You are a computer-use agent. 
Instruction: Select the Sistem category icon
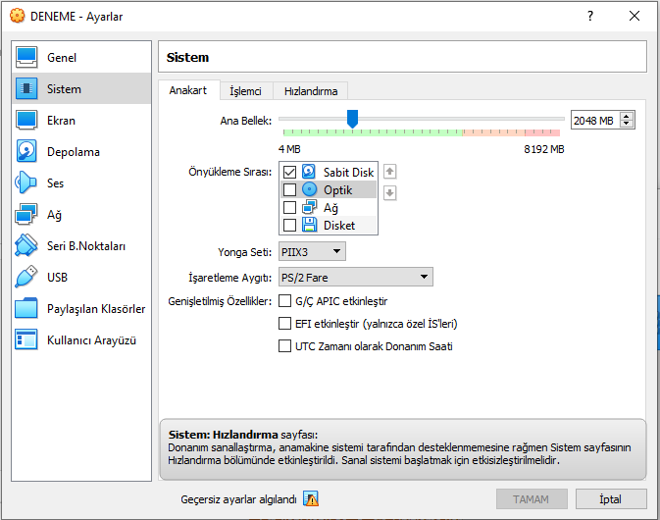pyautogui.click(x=26, y=88)
